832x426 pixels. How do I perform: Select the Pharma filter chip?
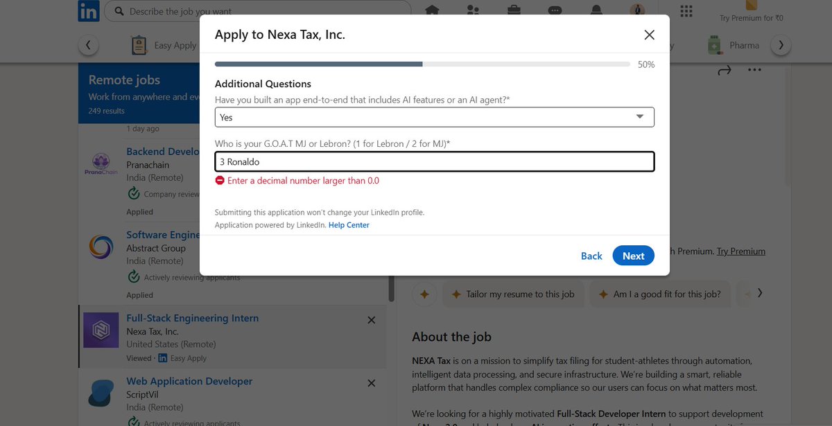tap(733, 46)
